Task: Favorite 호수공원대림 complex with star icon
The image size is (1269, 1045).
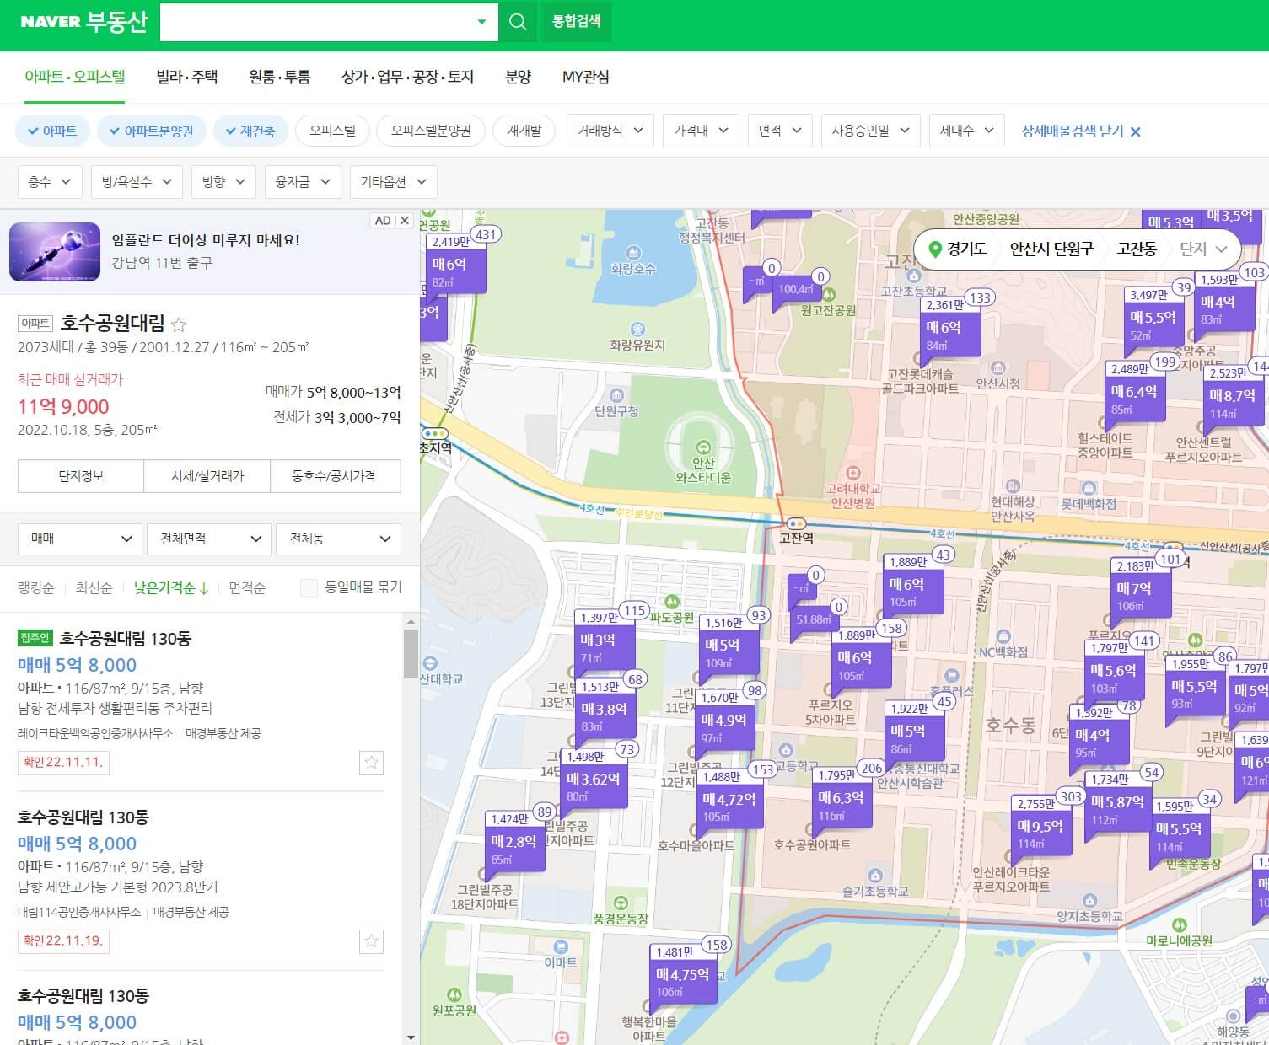Action: [179, 324]
